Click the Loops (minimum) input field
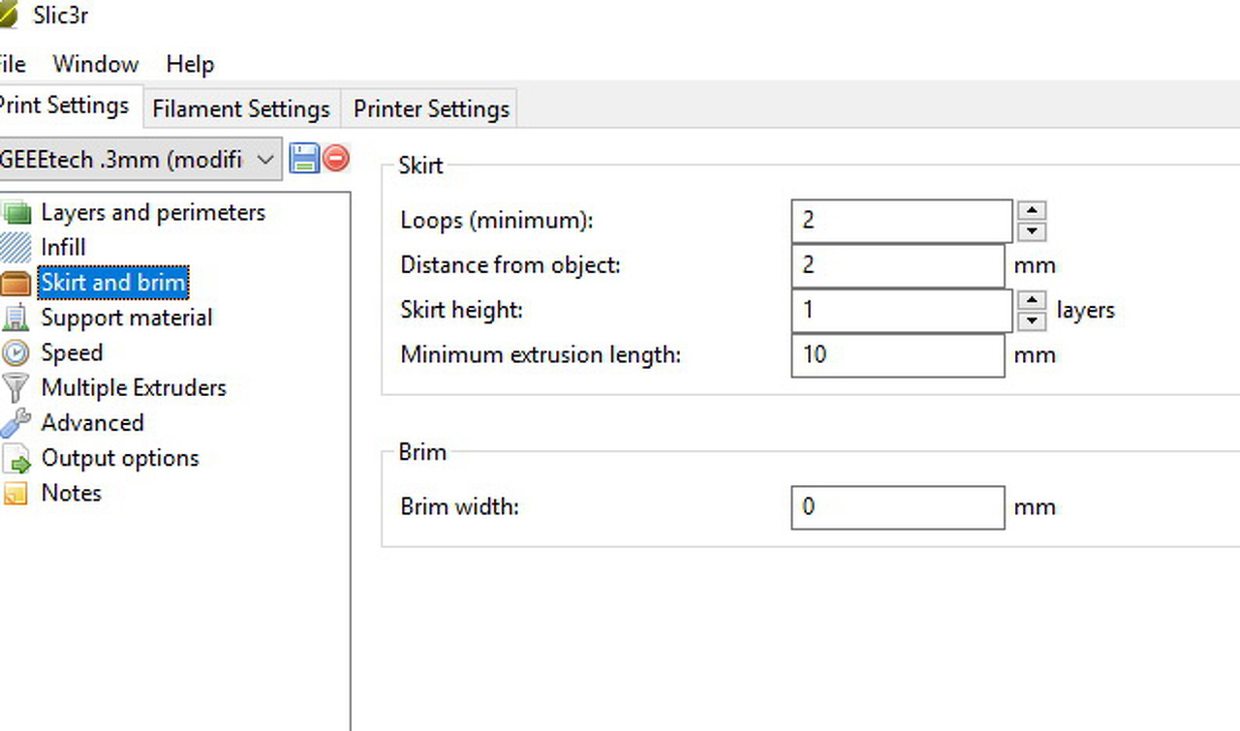This screenshot has height=731, width=1240. point(902,221)
